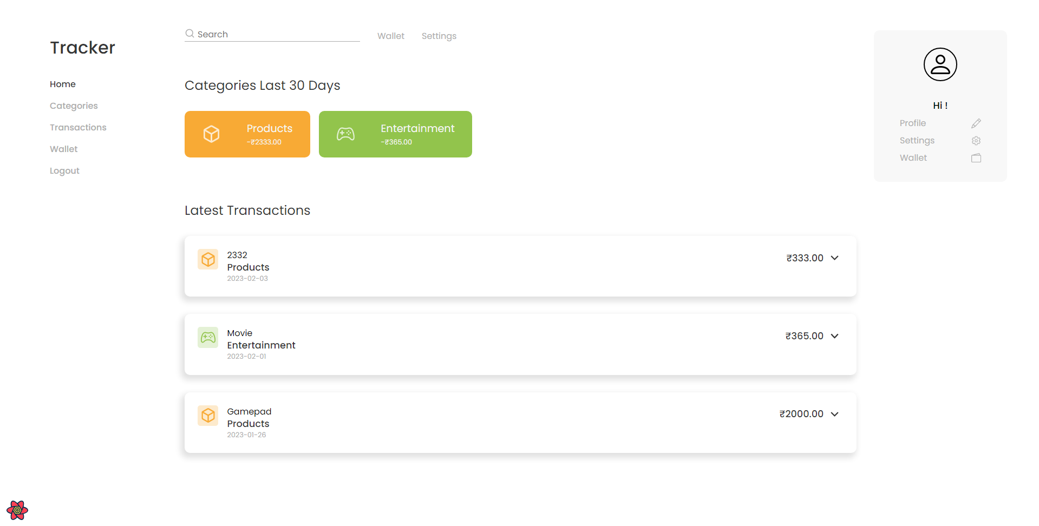The width and height of the screenshot is (1039, 526).
Task: Click the user avatar icon
Action: [940, 64]
